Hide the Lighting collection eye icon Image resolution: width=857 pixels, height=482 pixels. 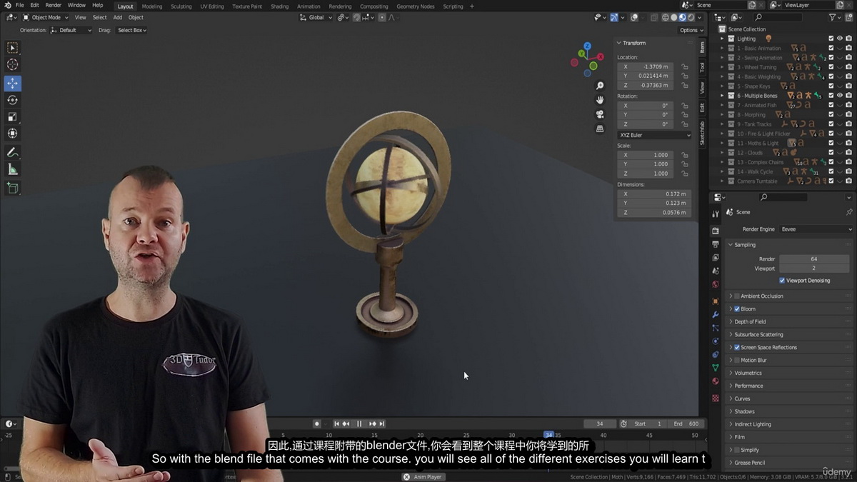tap(840, 39)
